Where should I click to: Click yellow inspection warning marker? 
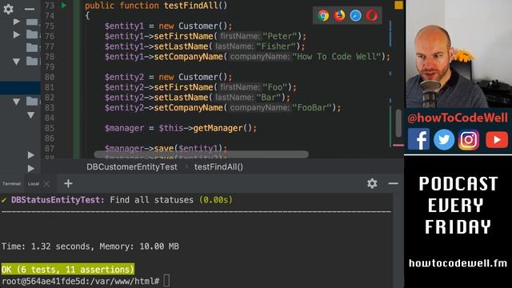point(398,6)
